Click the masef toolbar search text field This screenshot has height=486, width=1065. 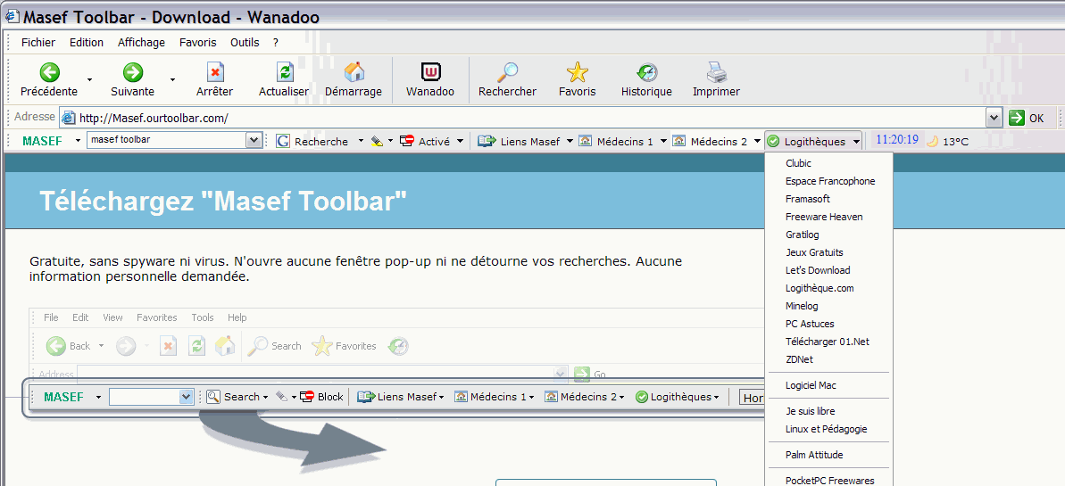(166, 141)
